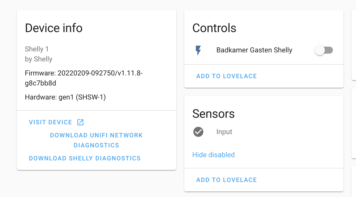
Task: Select the Shelly 1 device name
Action: point(37,49)
